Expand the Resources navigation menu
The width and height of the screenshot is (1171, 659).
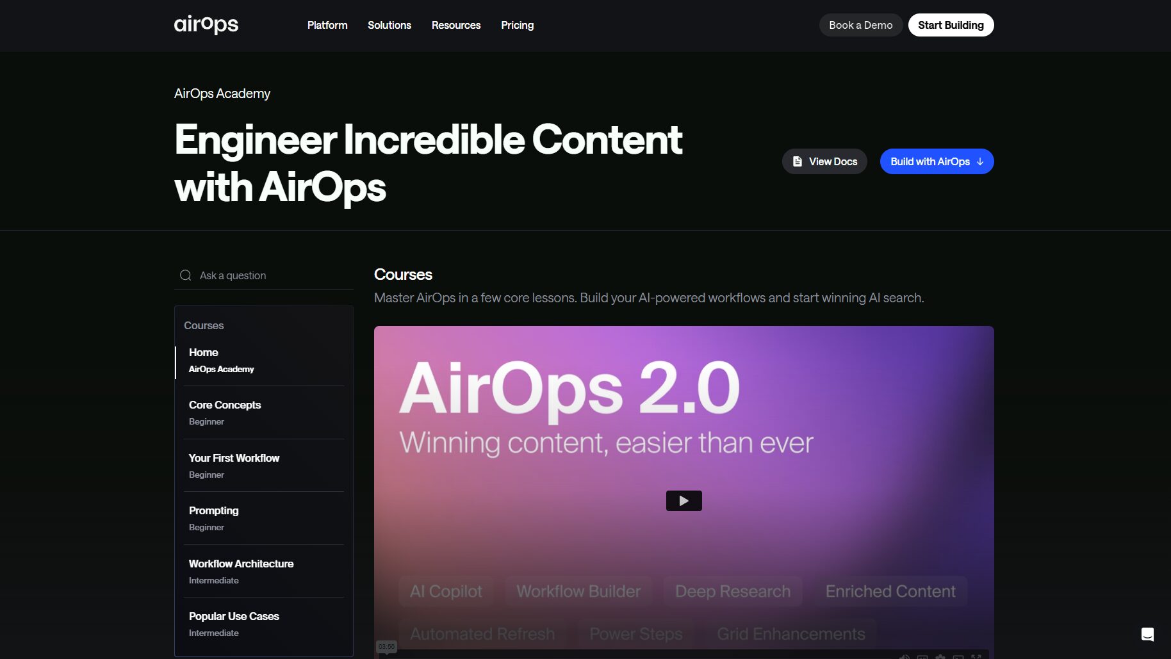coord(455,25)
